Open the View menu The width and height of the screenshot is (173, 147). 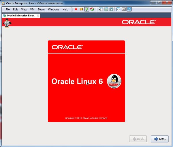click(24, 10)
